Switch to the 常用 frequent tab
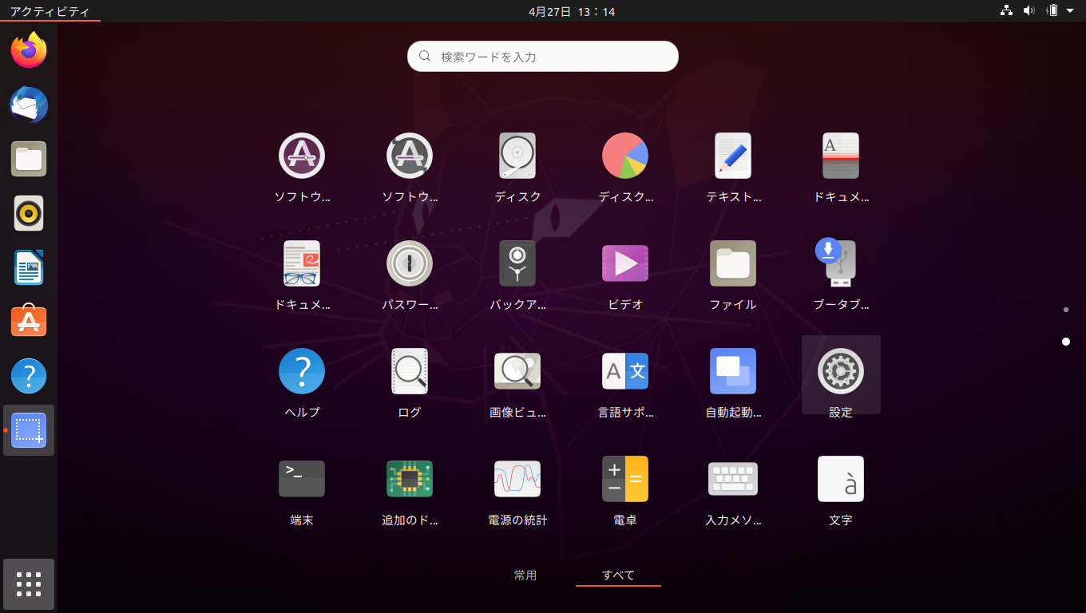 click(x=525, y=575)
